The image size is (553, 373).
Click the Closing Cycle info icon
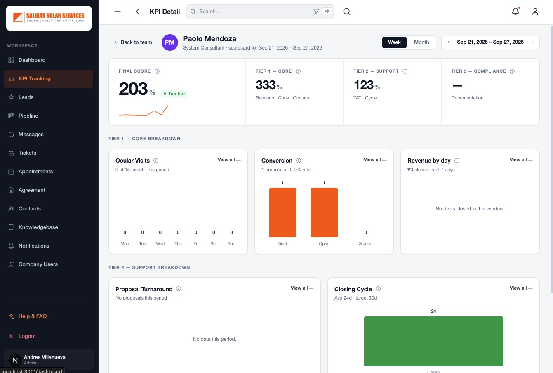[378, 289]
